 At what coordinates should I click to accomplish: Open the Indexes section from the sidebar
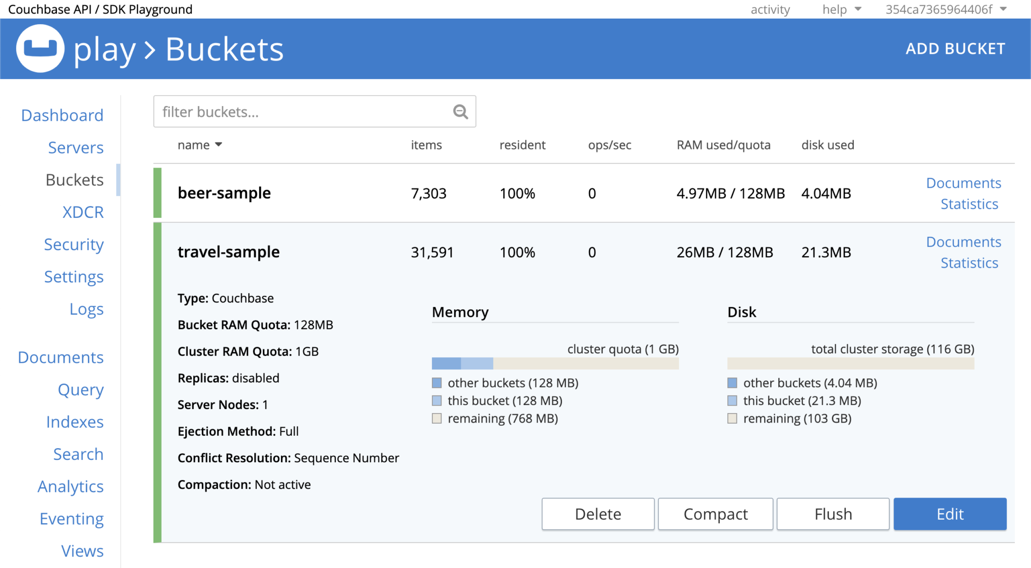75,422
